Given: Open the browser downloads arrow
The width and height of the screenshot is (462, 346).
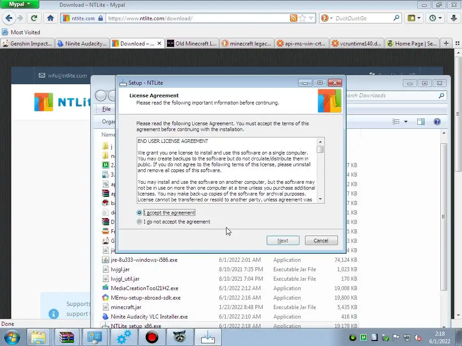Looking at the screenshot, I should click(x=454, y=18).
